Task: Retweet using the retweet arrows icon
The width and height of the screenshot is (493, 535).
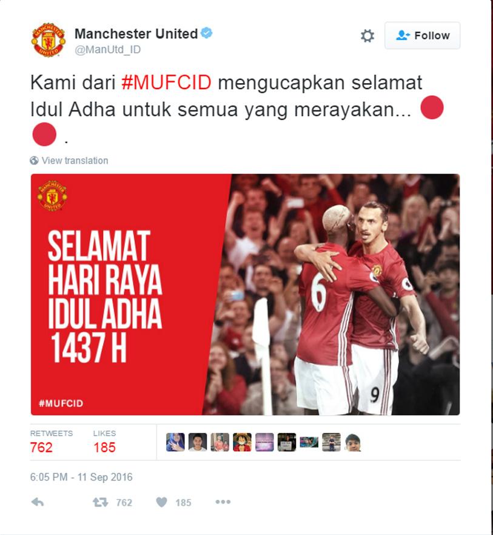Action: coord(100,502)
